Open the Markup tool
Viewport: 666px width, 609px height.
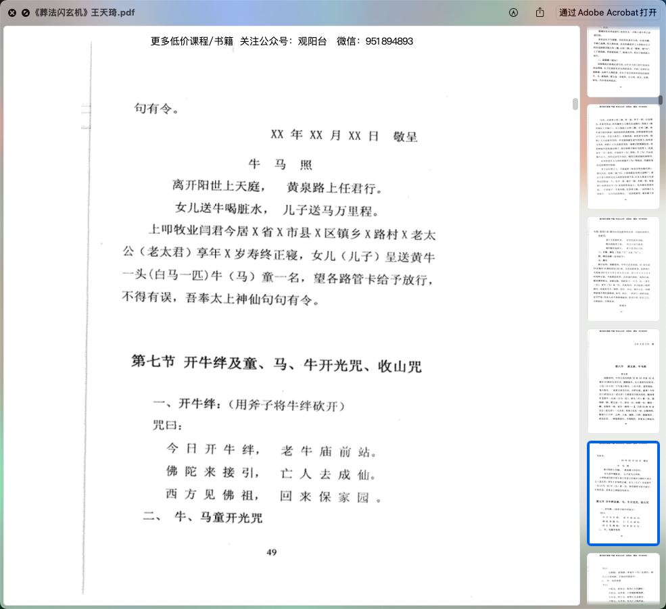tap(513, 13)
